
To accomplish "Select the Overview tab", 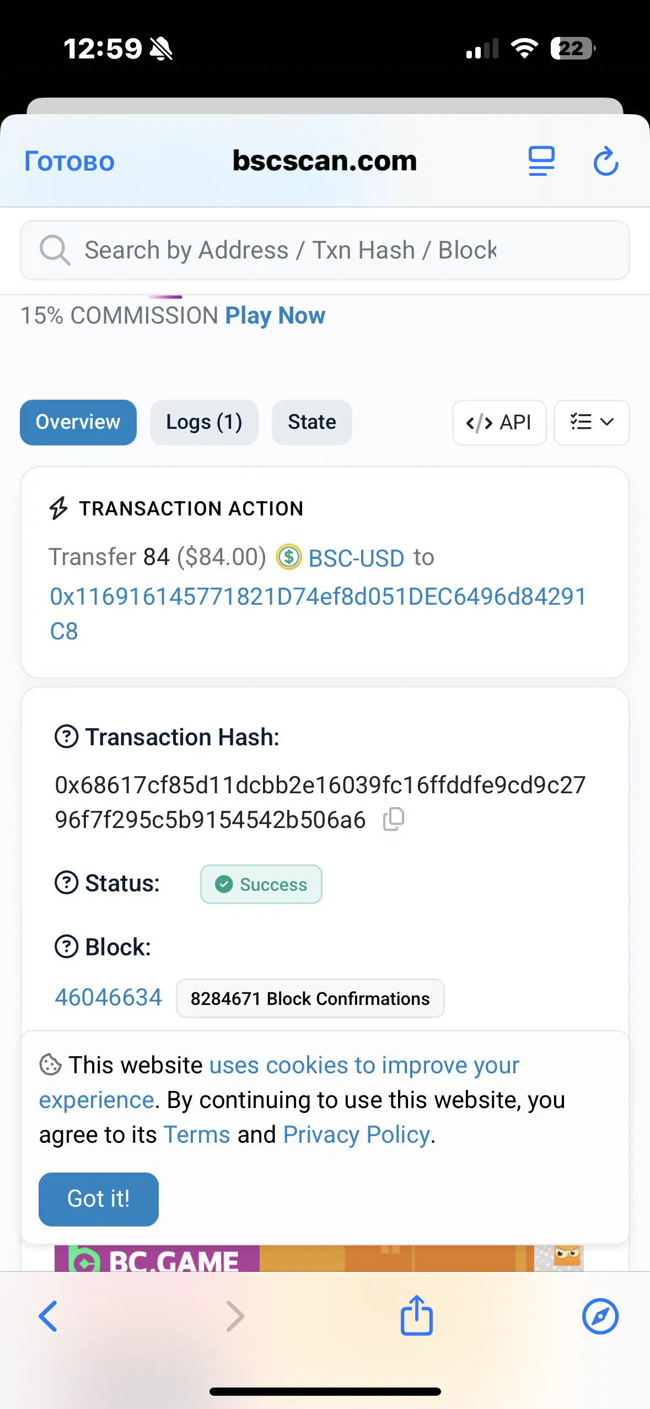I will pyautogui.click(x=78, y=422).
